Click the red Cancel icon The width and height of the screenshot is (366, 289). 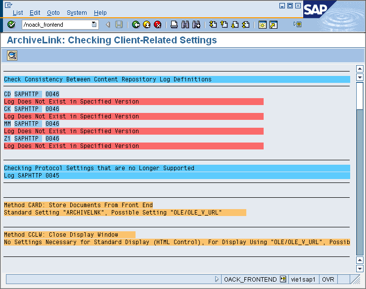158,25
